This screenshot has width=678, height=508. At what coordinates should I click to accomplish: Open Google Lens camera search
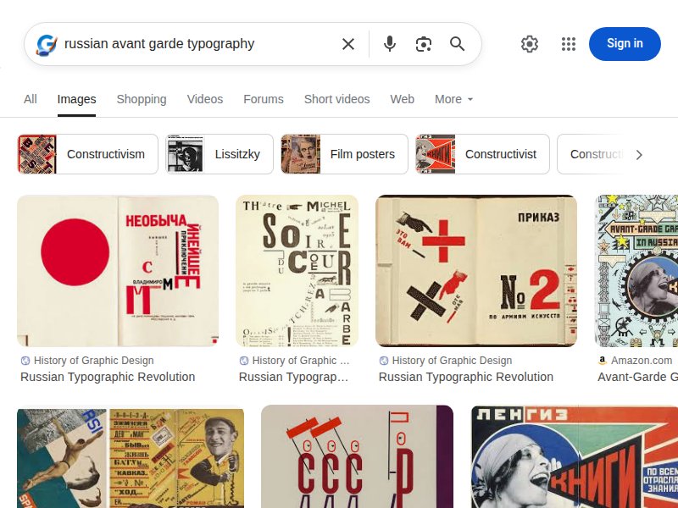point(423,44)
